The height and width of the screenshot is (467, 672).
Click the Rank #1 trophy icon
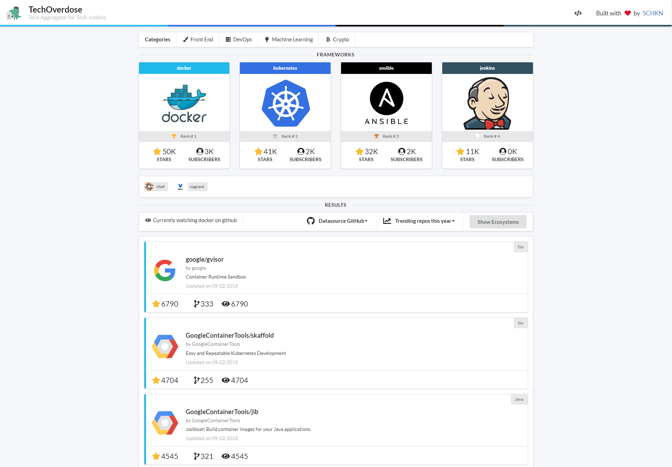pos(174,136)
